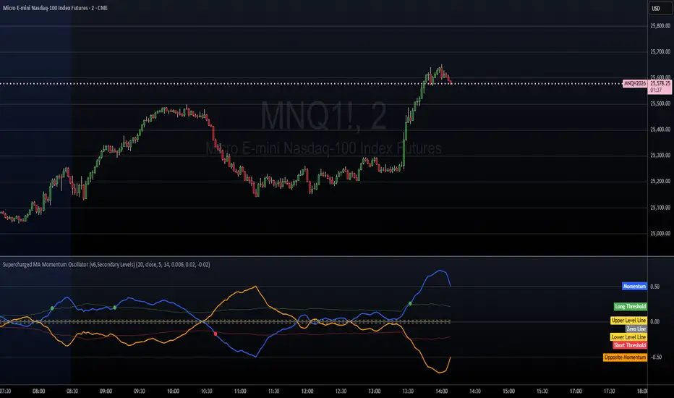Click the 0.50 oscillator scale value

pos(654,287)
